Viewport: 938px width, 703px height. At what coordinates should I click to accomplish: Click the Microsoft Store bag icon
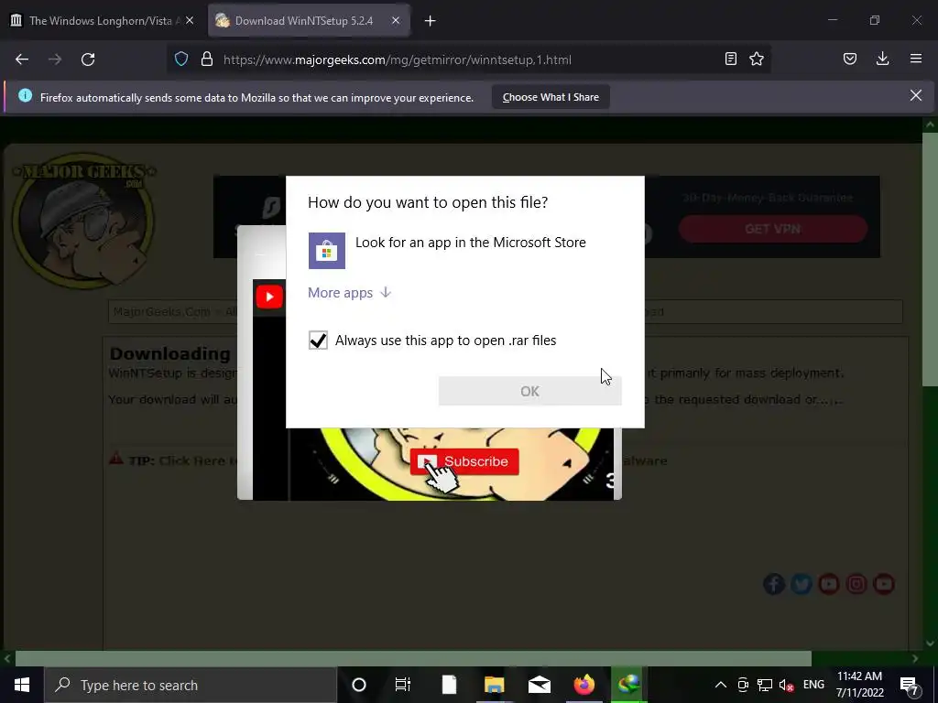pyautogui.click(x=327, y=251)
